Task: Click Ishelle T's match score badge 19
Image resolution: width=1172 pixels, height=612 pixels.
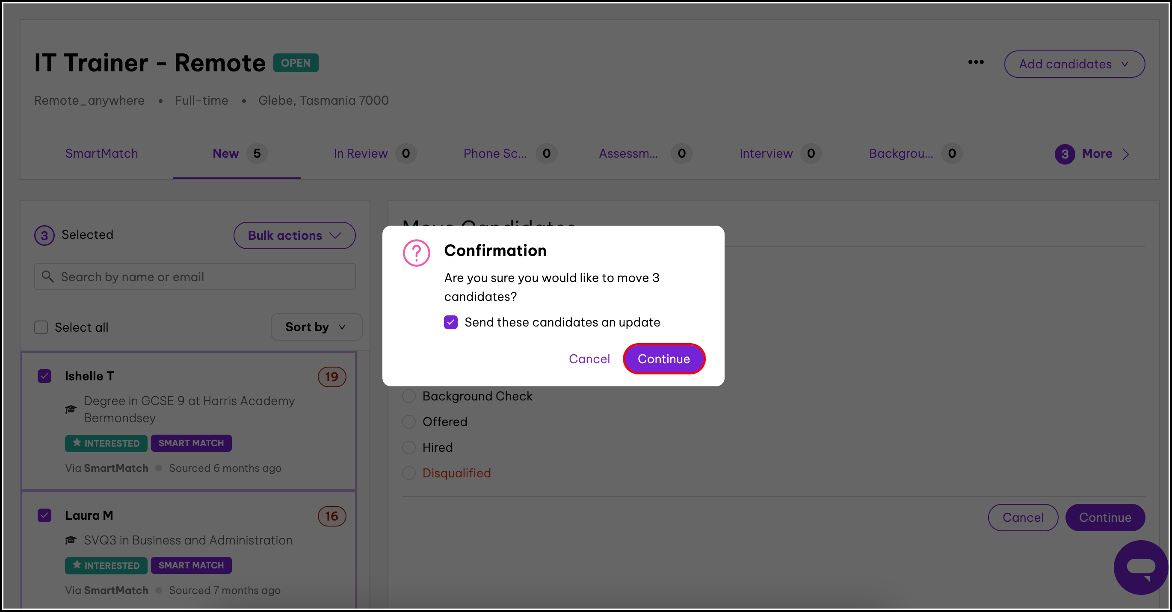Action: pos(331,377)
